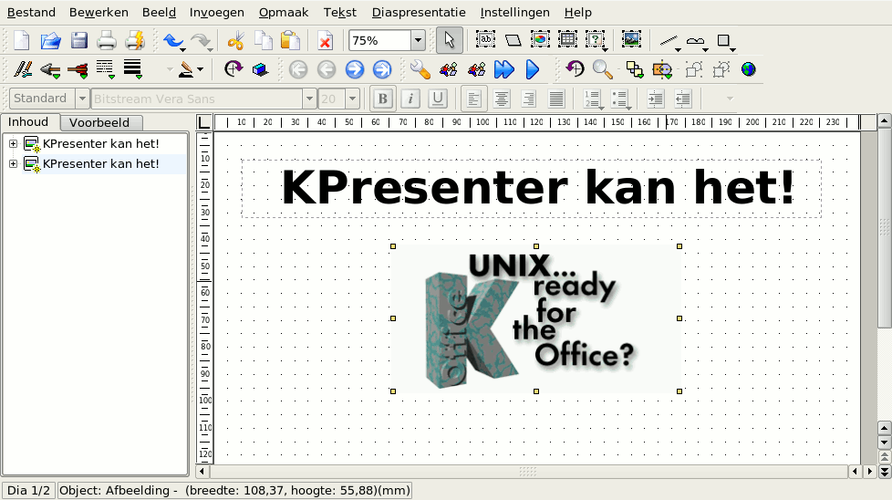This screenshot has height=500, width=892.
Task: Insert a table object
Action: [568, 40]
